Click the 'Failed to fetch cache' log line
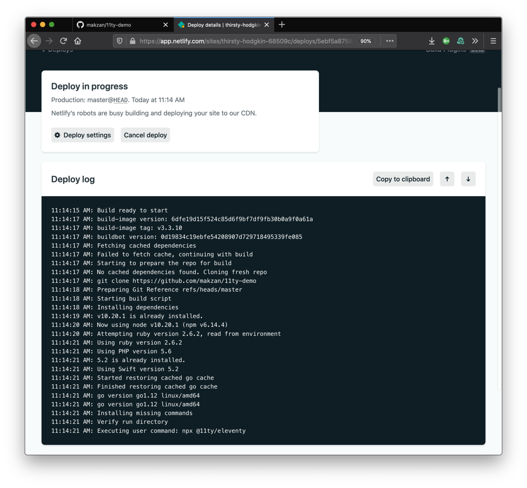 coord(152,254)
